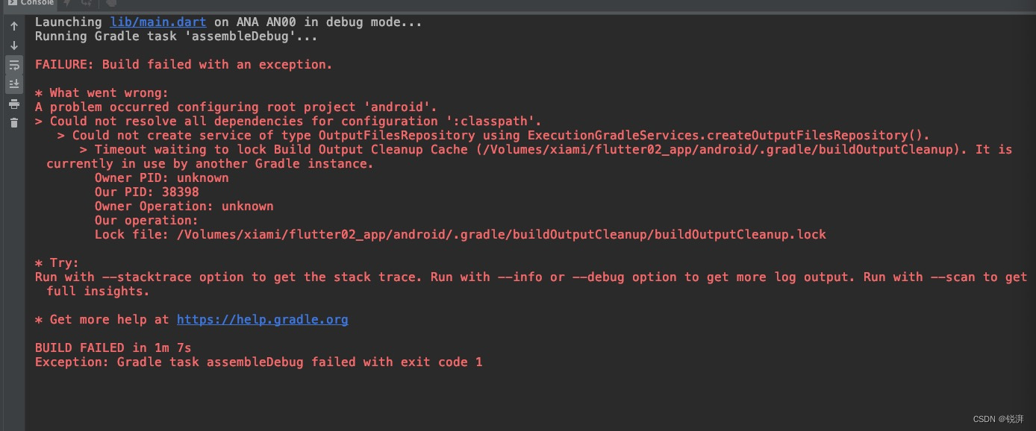This screenshot has height=431, width=1036.
Task: Click the '* What went wrong:' line
Action: (x=102, y=93)
